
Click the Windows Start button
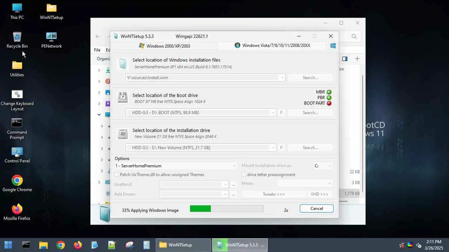[x=8, y=245]
